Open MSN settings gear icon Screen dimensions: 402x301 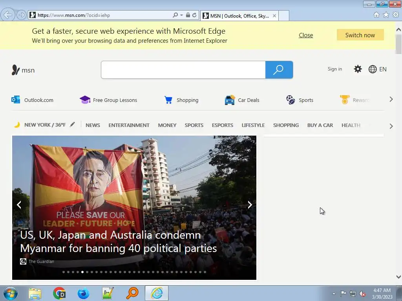358,69
